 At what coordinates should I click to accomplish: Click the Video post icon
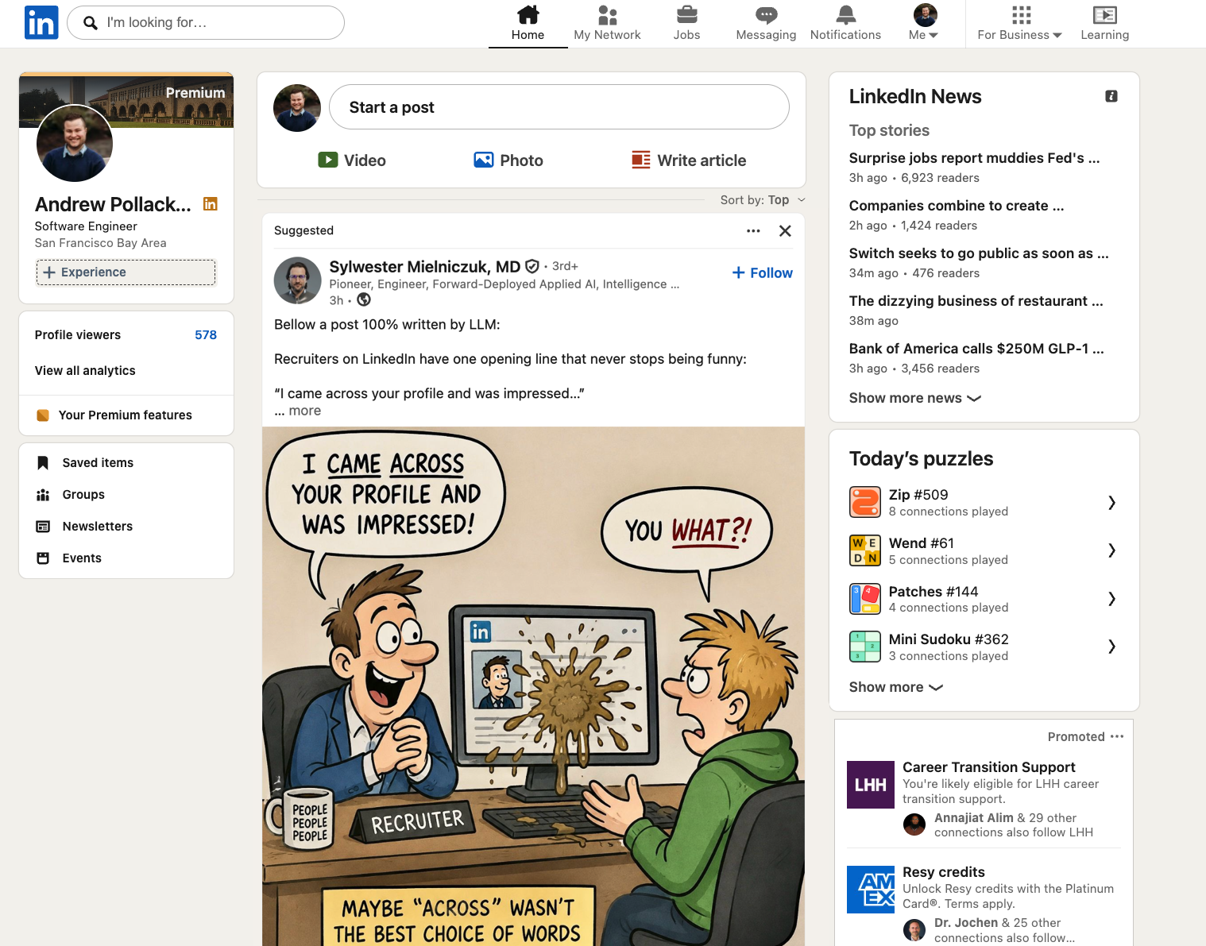[x=328, y=160]
